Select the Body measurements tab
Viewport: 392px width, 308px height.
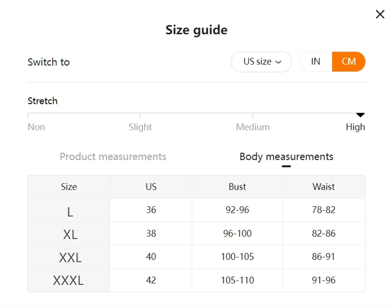pos(286,157)
